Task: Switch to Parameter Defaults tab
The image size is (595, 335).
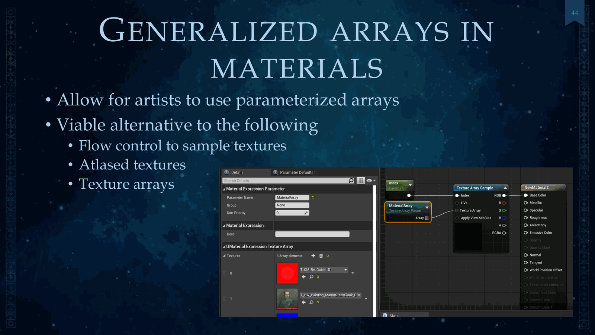Action: coord(296,172)
